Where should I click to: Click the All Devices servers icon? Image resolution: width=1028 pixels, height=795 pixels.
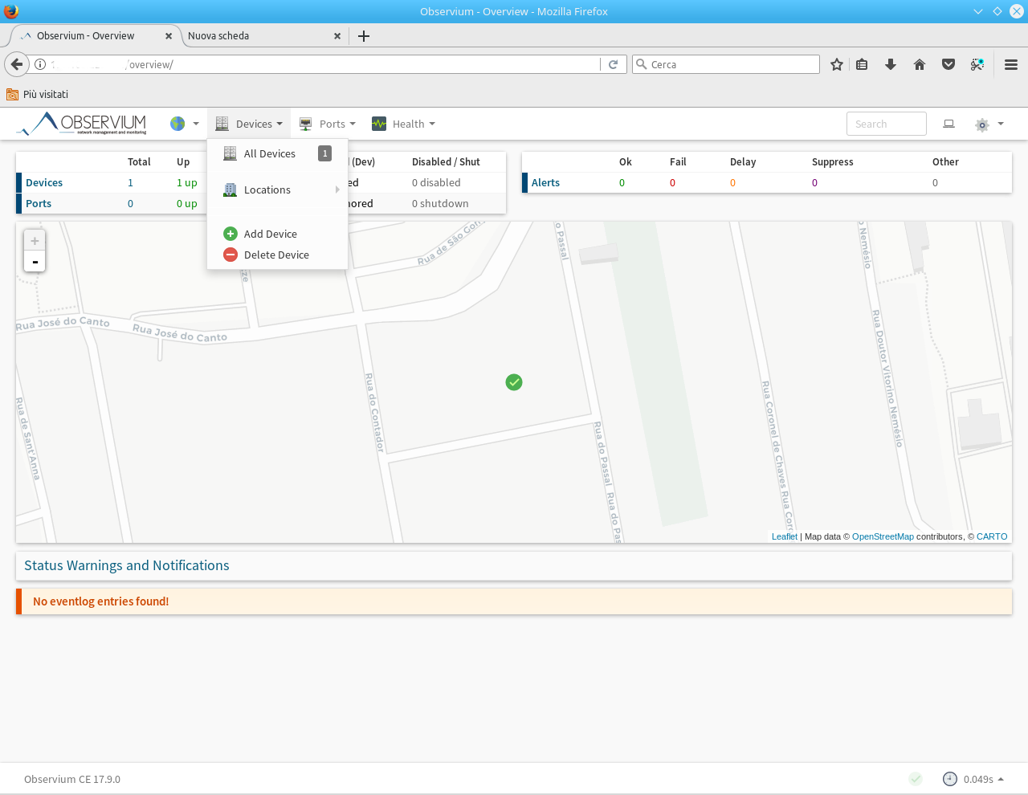[230, 153]
